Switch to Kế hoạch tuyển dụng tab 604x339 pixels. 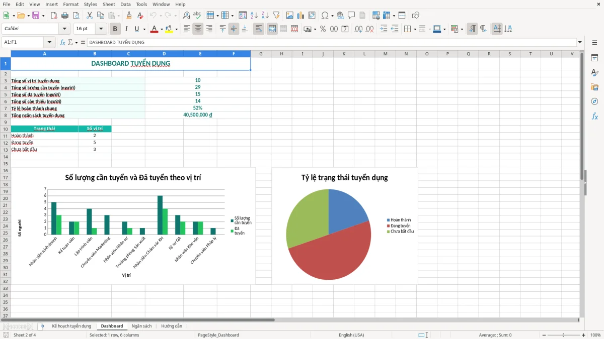[x=71, y=326]
